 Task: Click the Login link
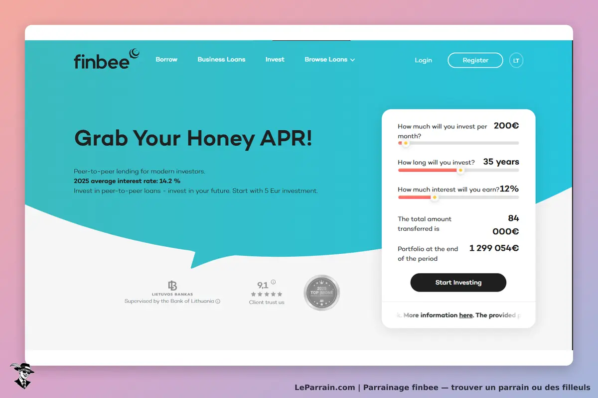[423, 60]
